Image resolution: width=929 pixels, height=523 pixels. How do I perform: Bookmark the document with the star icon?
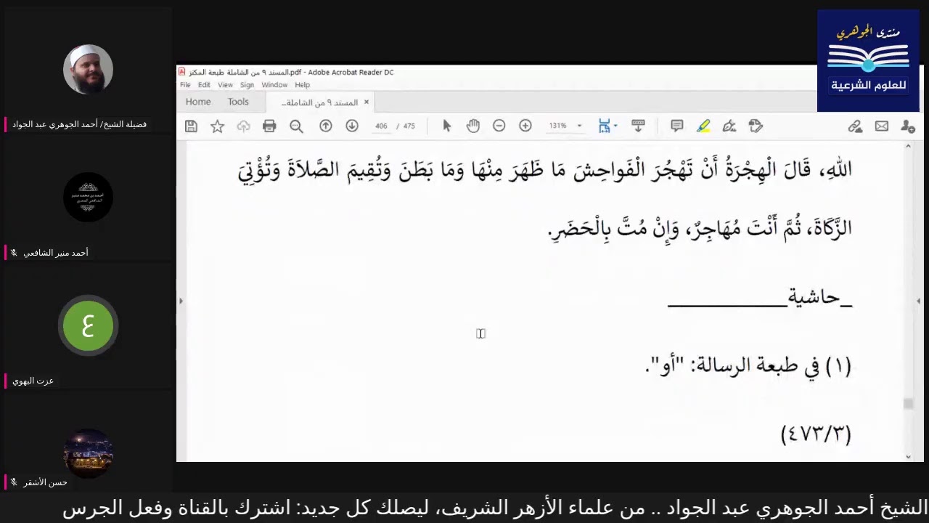click(x=217, y=126)
